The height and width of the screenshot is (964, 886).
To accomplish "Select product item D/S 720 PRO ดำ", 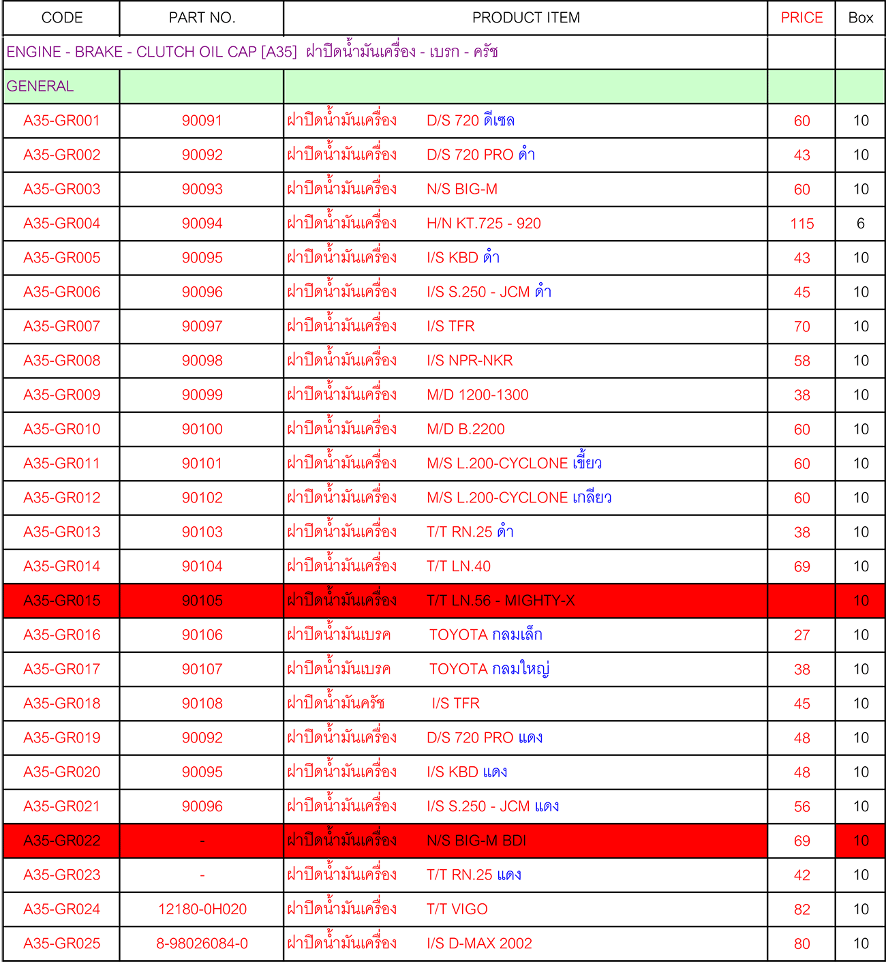I will click(480, 155).
